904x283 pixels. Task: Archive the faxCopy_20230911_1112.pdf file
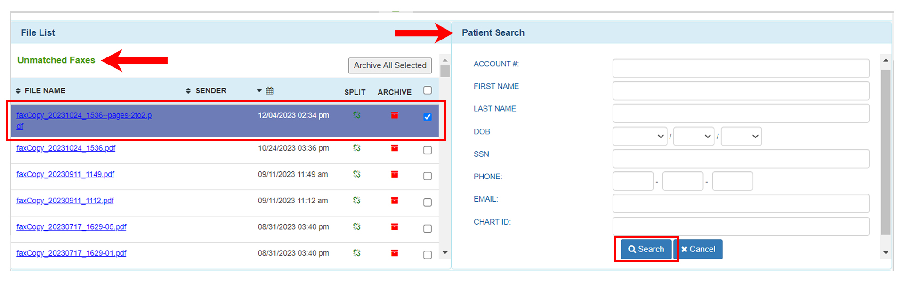point(395,201)
